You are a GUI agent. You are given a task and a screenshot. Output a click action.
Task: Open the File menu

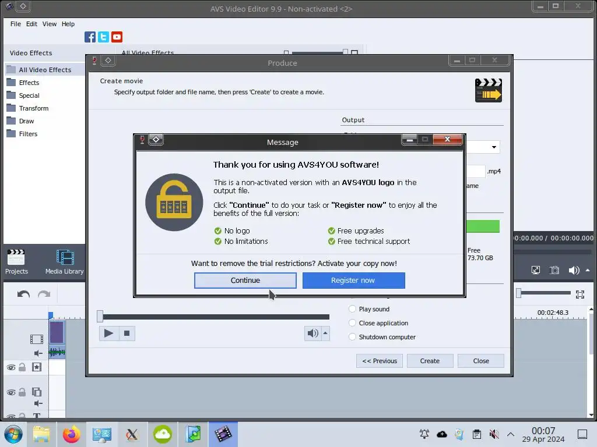[x=16, y=24]
